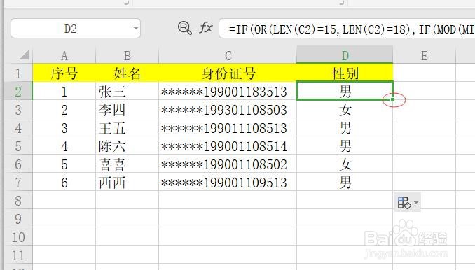Click the 性别 cell in 陈六's row
This screenshot has height=270, width=475.
pos(345,145)
